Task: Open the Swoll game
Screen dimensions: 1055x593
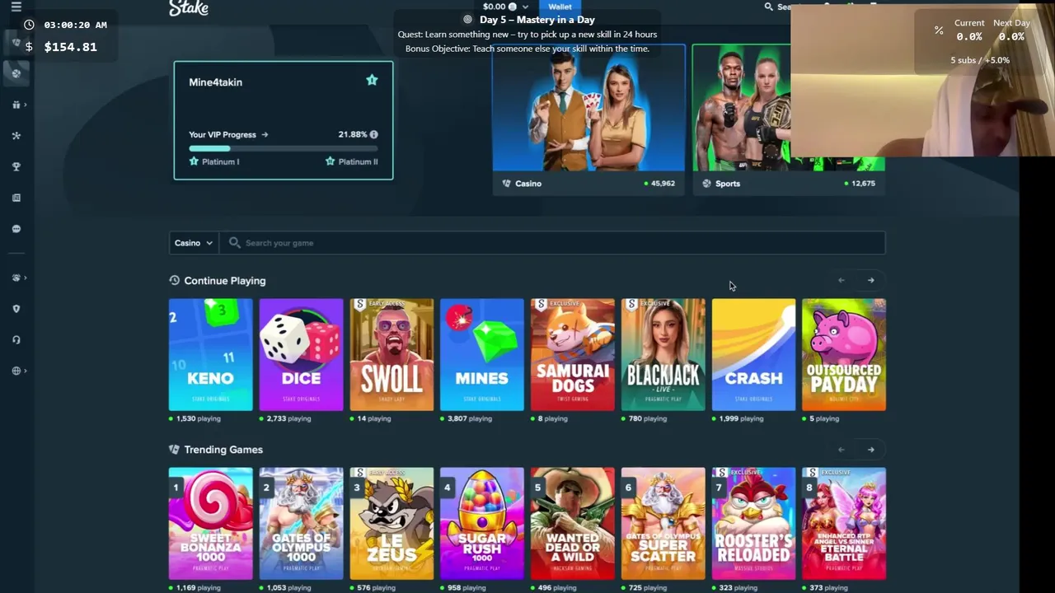Action: (x=392, y=354)
